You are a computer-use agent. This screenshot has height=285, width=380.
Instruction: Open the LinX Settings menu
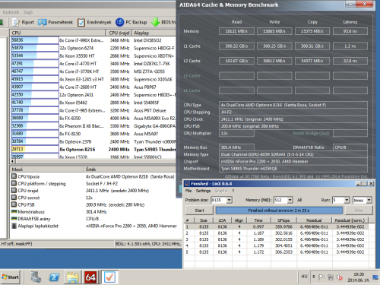203,191
